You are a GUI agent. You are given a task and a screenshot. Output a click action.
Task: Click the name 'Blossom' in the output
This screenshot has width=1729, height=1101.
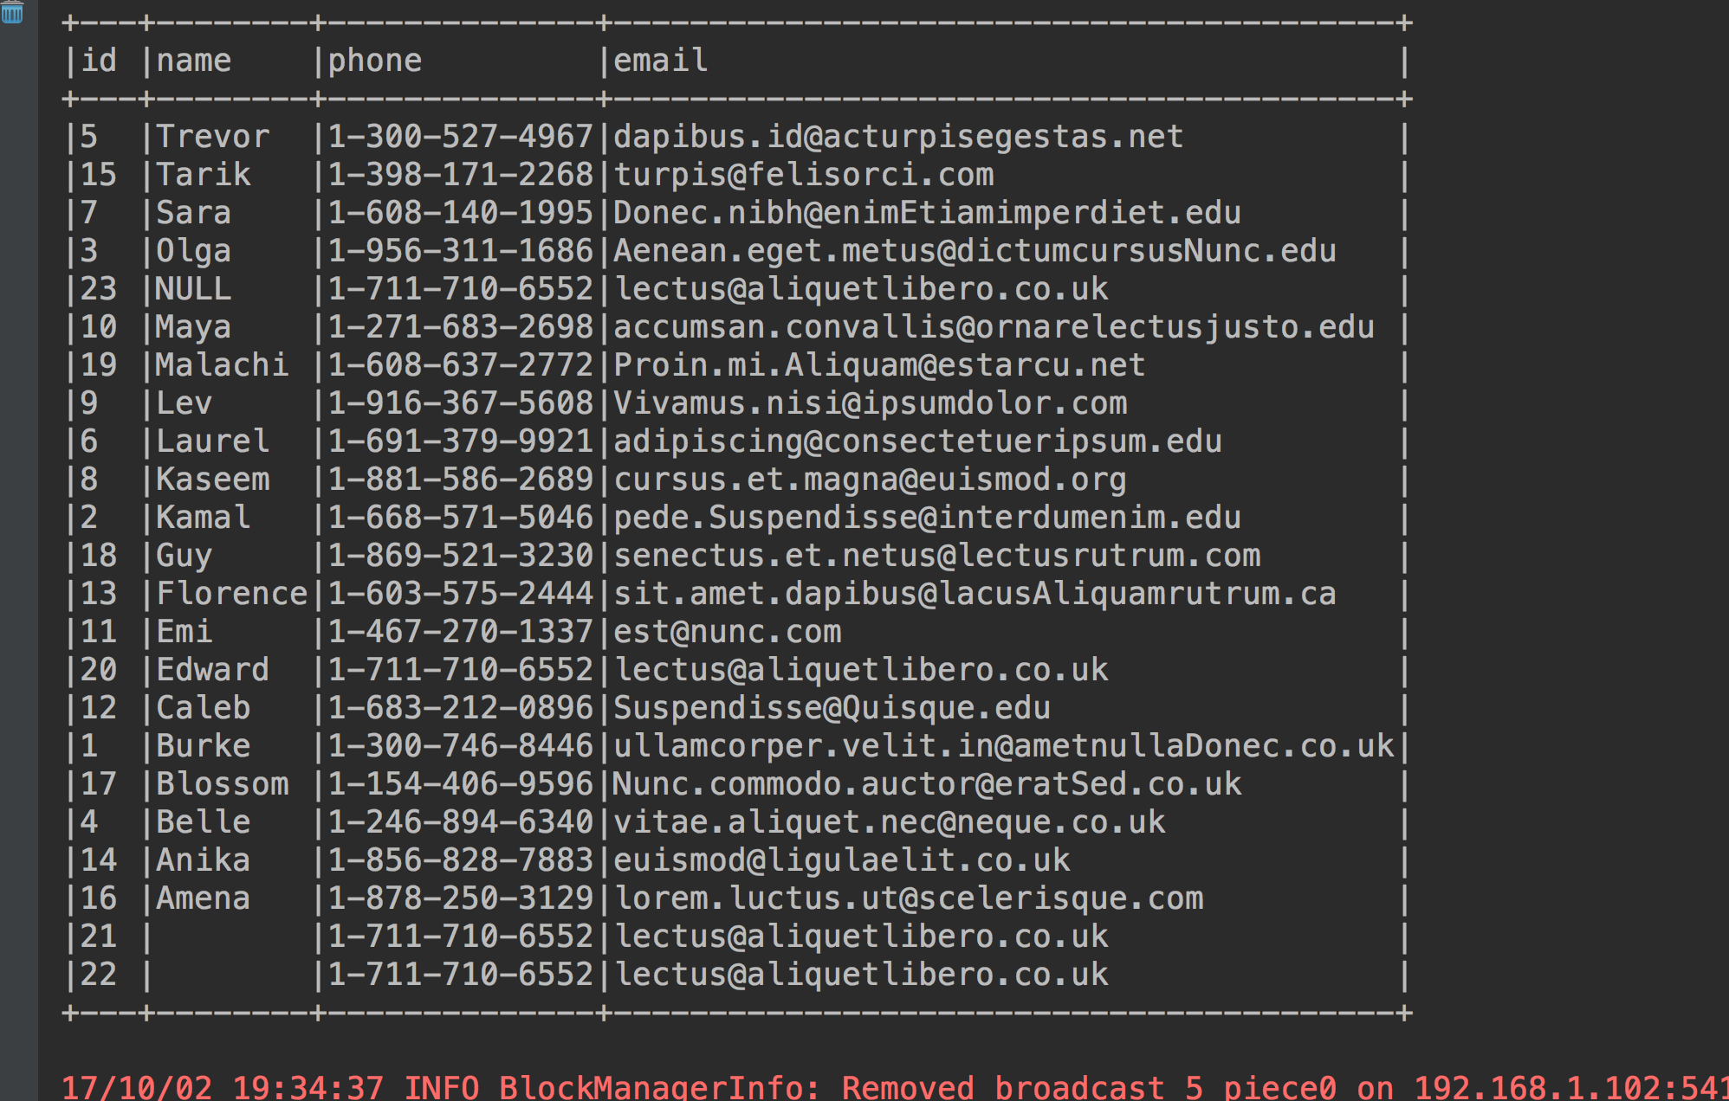222,784
